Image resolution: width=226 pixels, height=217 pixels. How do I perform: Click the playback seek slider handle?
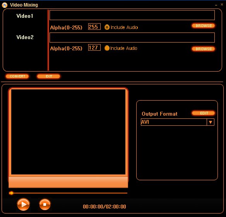point(11,193)
